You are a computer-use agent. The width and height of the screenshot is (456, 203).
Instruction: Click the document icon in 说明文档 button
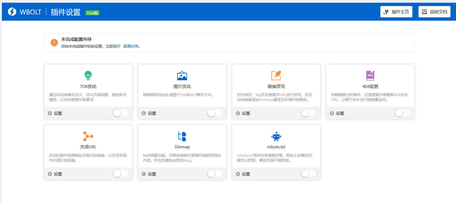point(424,12)
